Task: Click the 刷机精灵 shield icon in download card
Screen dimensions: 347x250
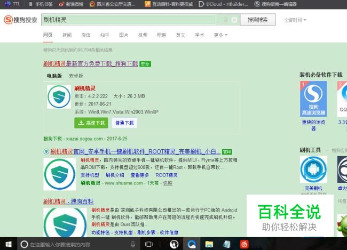Action: [x=59, y=97]
